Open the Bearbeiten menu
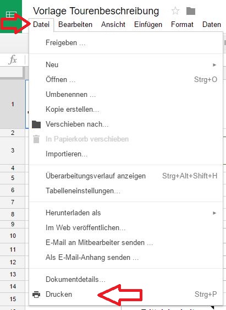Screen dimensions: 226x310 click(x=75, y=25)
